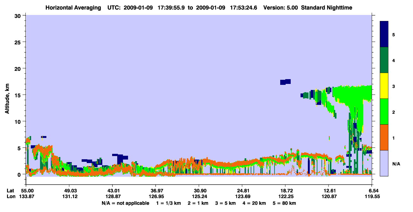Choose the light green colorbar swatch for level 2

point(384,112)
